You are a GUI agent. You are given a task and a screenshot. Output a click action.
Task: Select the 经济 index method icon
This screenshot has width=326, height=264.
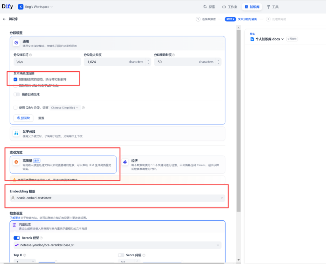tap(125, 162)
